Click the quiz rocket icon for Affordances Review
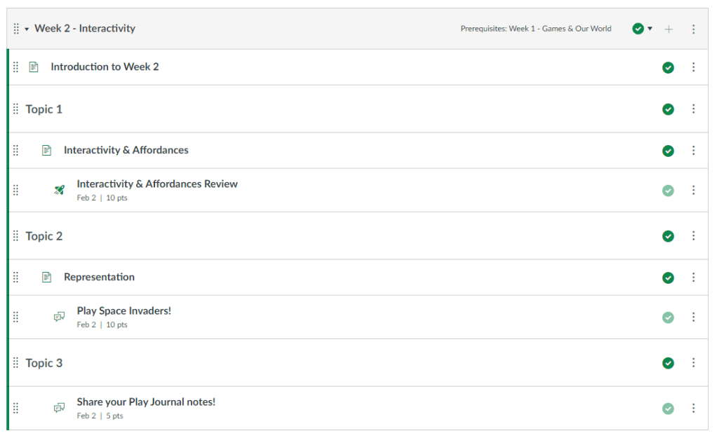Viewport: 717px width, 438px height. pos(60,190)
